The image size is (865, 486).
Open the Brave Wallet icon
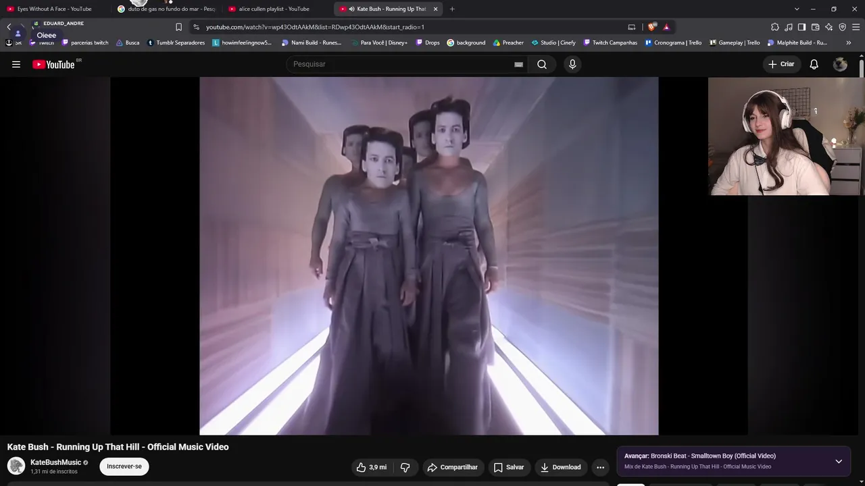coord(815,27)
